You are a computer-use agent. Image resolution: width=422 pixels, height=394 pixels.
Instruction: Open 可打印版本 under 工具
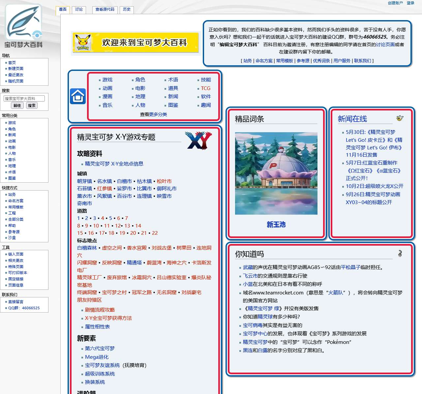coord(18,273)
